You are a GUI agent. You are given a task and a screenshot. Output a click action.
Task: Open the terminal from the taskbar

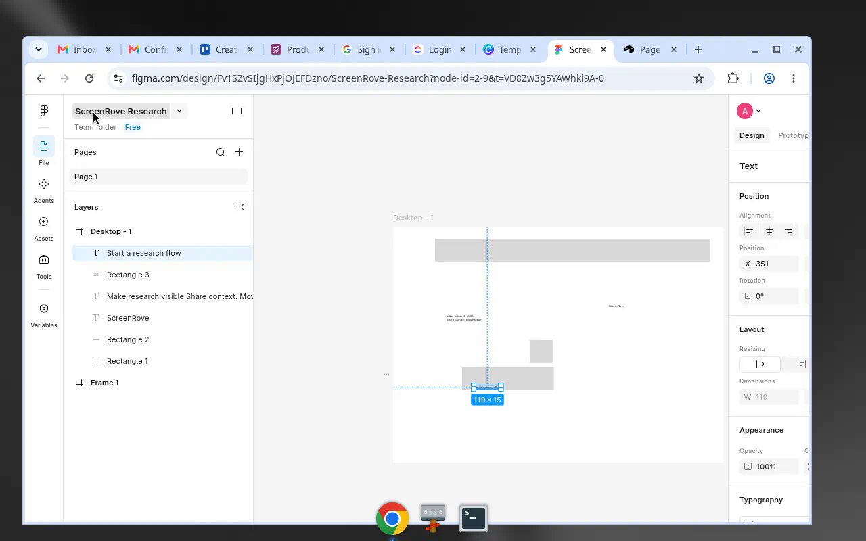(474, 519)
